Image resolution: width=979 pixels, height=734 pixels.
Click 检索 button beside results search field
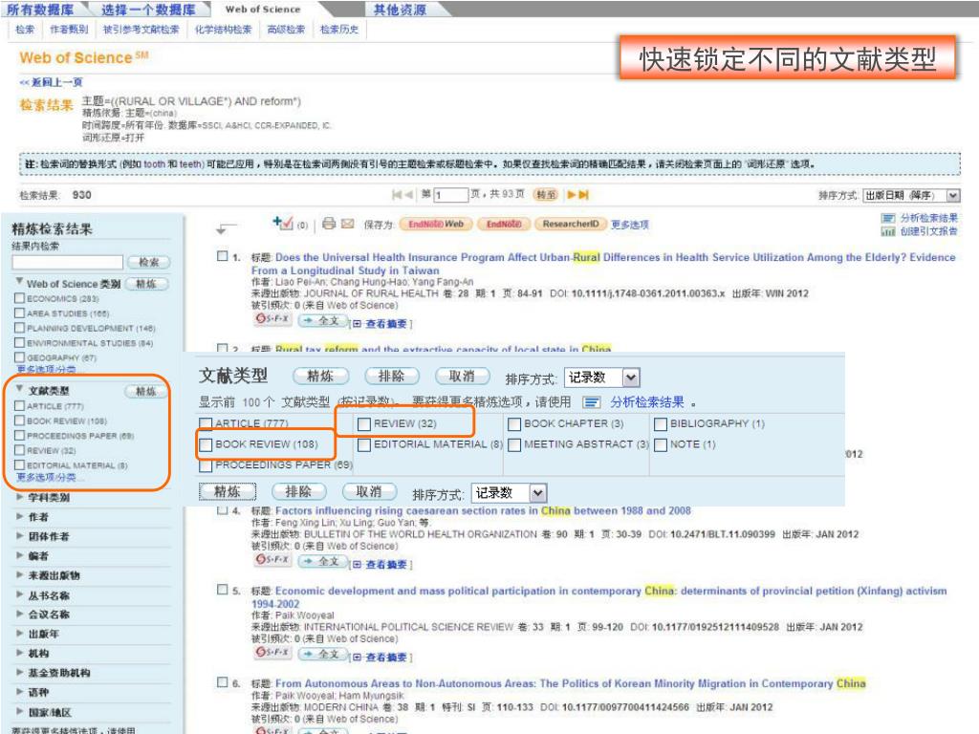[x=148, y=262]
